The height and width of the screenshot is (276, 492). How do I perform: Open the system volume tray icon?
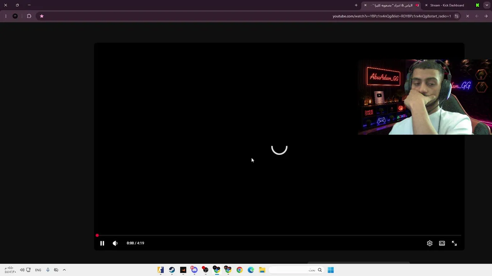22,270
